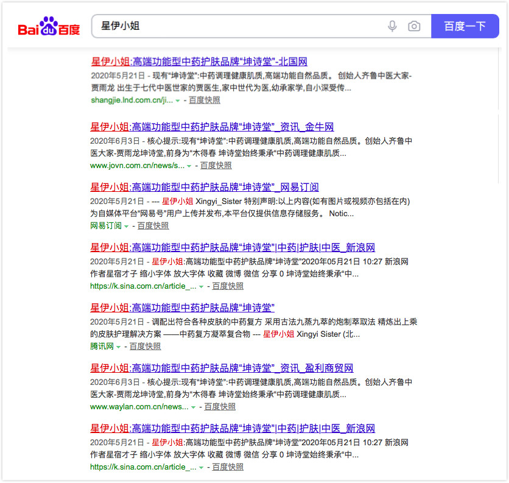This screenshot has height=483, width=509.
Task: Click the last https://k.sina.com.cn/article URL
Action: [143, 467]
